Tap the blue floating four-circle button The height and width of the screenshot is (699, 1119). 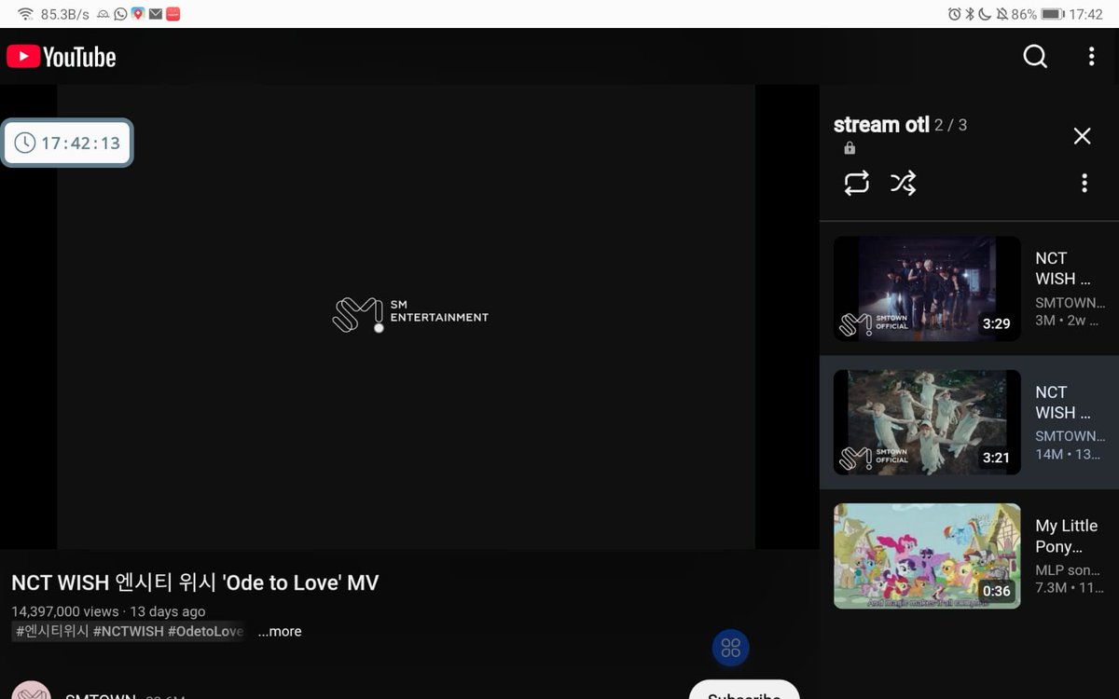coord(731,648)
